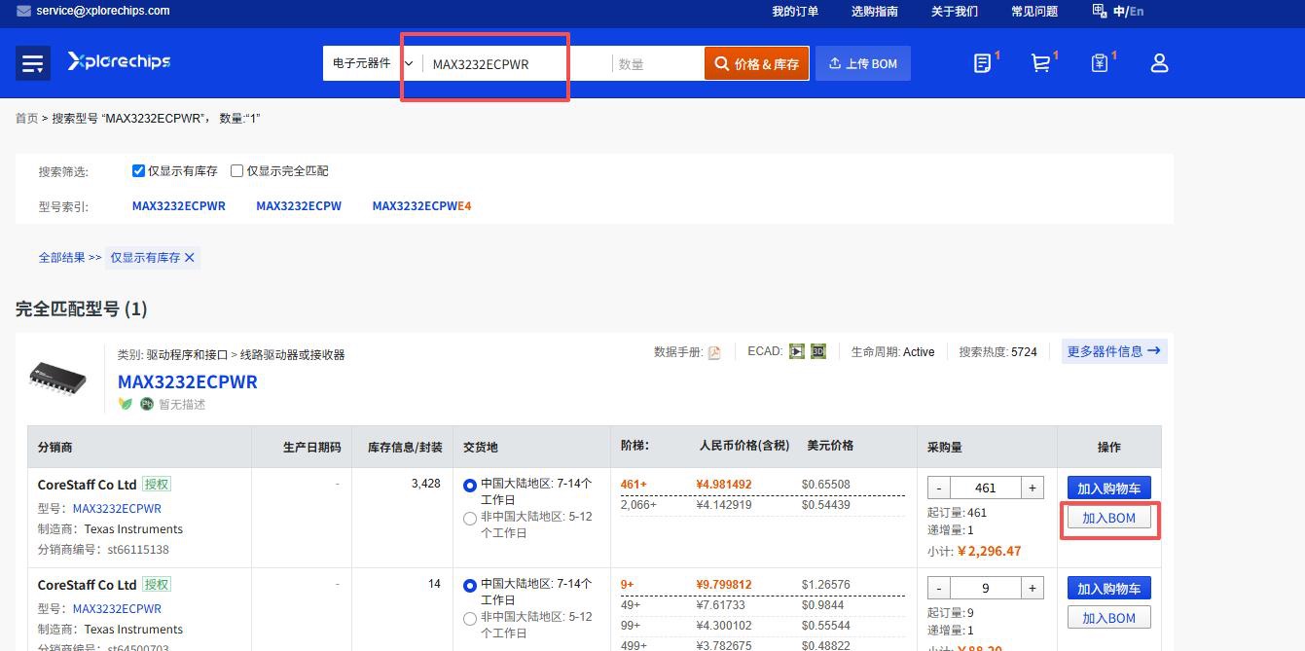Open the ECAD 3D model icon
1305x651 pixels.
click(818, 351)
